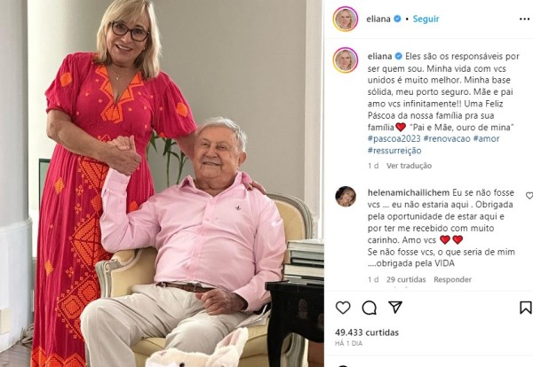The height and width of the screenshot is (367, 533).
Task: Open the #pascoa2023 hashtag
Action: click(394, 138)
